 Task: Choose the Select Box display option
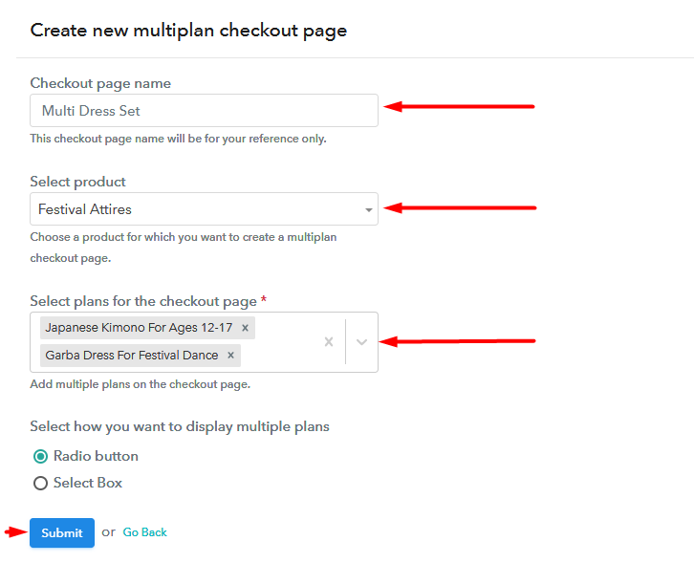(x=40, y=483)
